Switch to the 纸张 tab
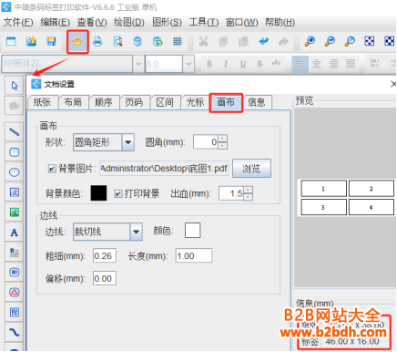 (x=43, y=102)
